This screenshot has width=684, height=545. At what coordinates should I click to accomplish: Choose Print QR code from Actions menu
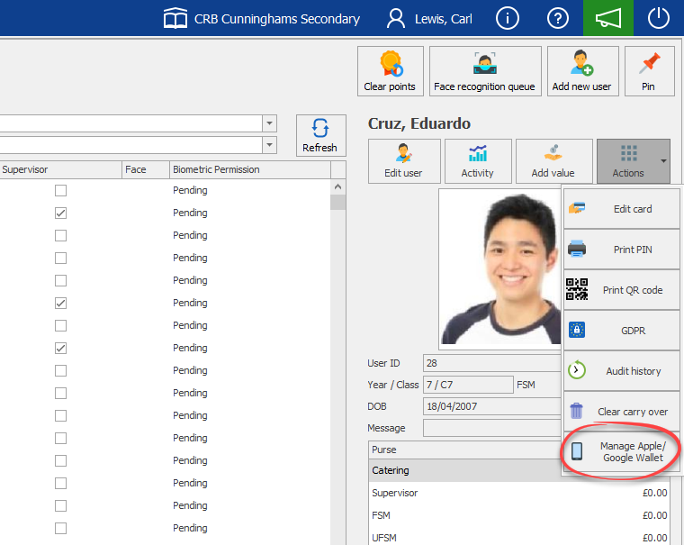point(621,290)
